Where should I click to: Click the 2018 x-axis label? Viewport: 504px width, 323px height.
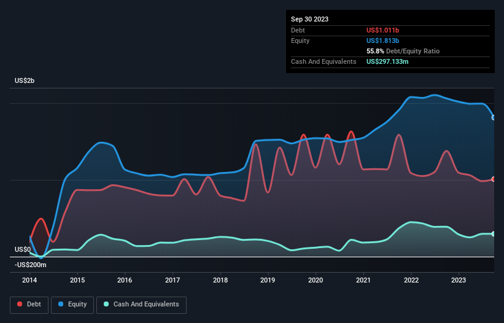(220, 280)
